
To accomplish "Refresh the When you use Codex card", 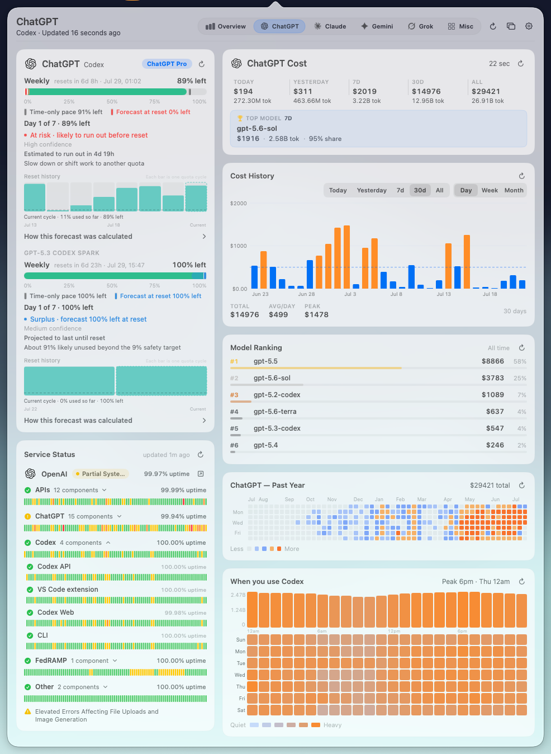I will [522, 581].
